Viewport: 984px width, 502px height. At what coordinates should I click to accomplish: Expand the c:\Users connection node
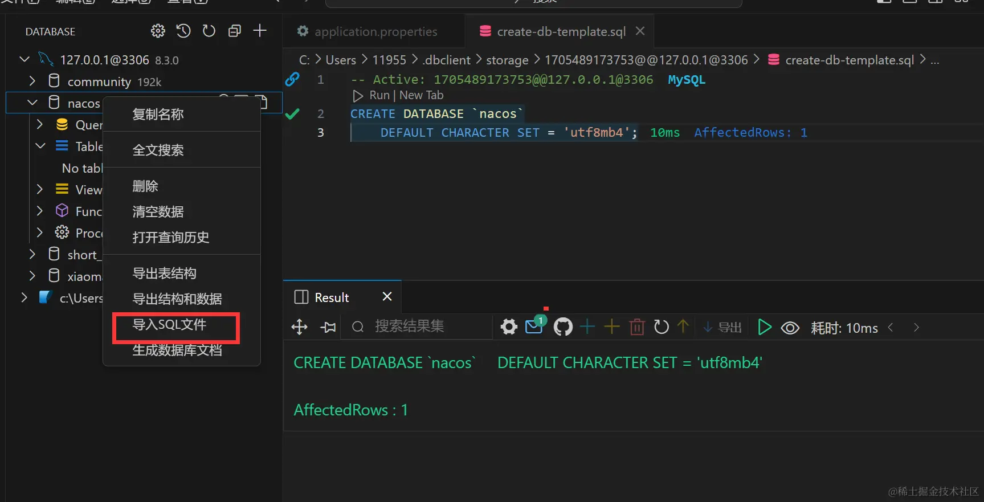click(x=24, y=297)
